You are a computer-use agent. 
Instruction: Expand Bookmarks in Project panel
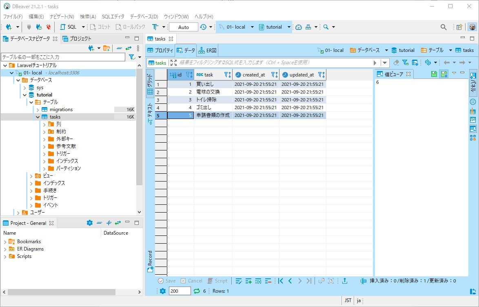coord(5,242)
